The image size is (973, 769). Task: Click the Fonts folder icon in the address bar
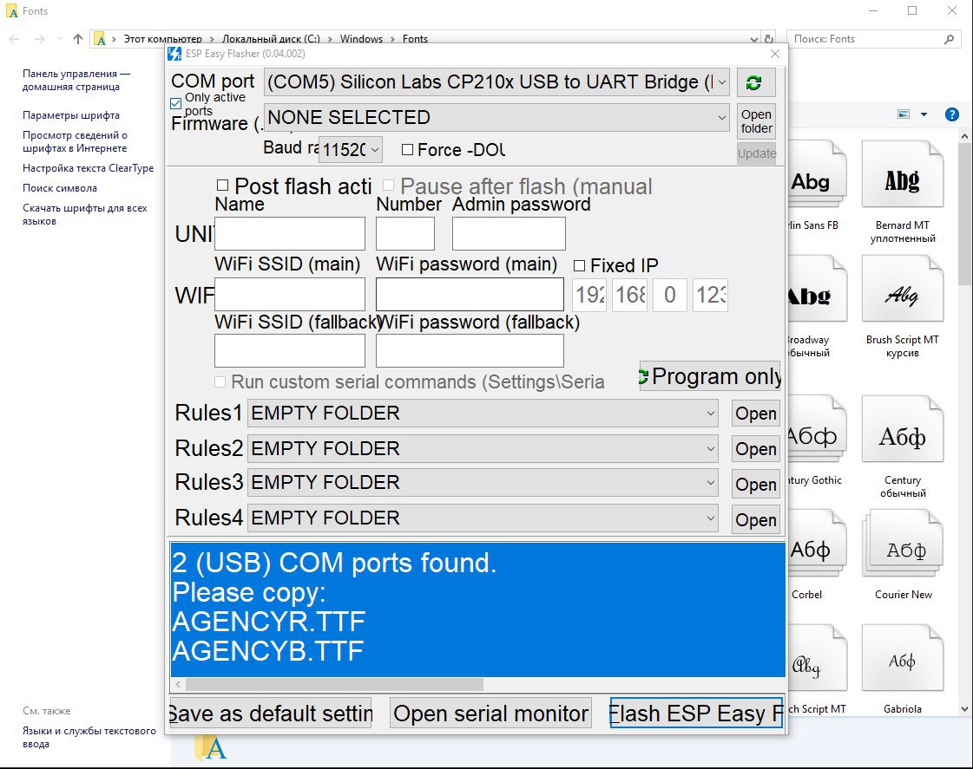[x=100, y=39]
